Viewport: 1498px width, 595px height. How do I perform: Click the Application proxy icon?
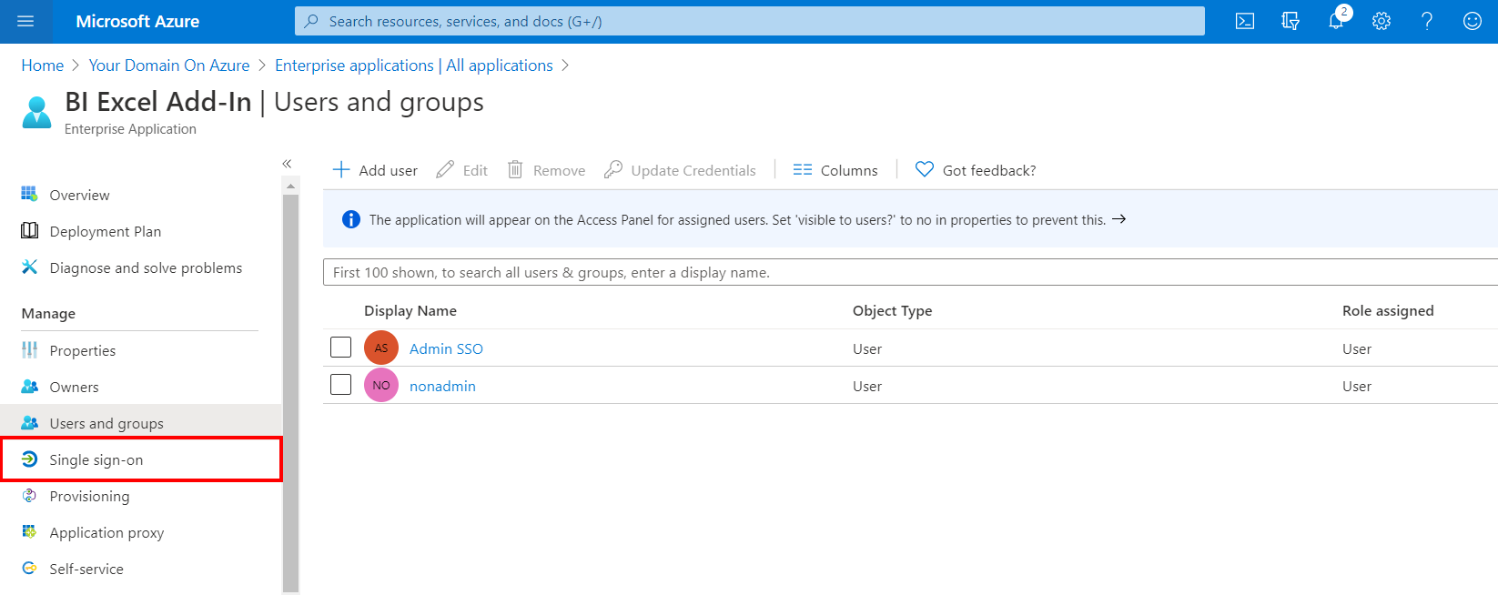[x=29, y=531]
